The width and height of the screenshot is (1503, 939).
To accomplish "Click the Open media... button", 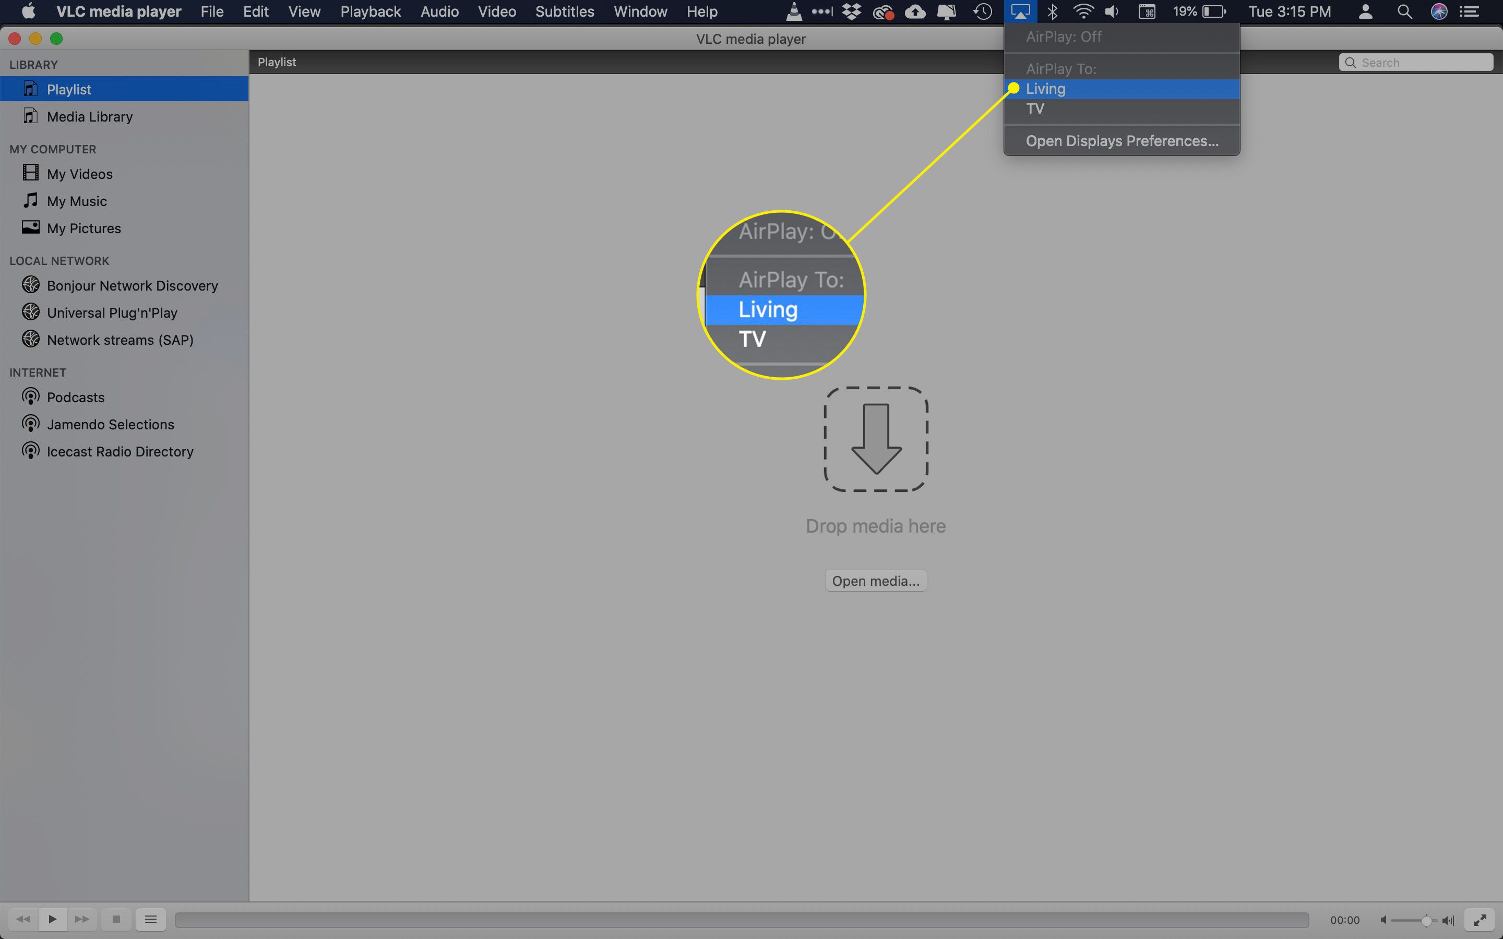I will [876, 581].
